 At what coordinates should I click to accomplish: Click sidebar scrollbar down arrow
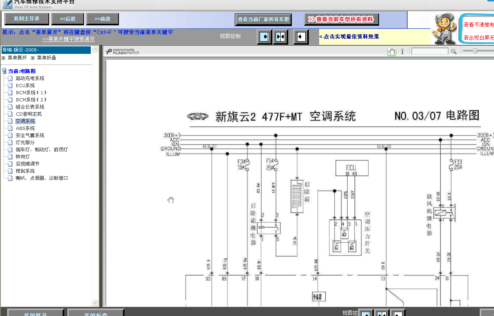(95, 303)
